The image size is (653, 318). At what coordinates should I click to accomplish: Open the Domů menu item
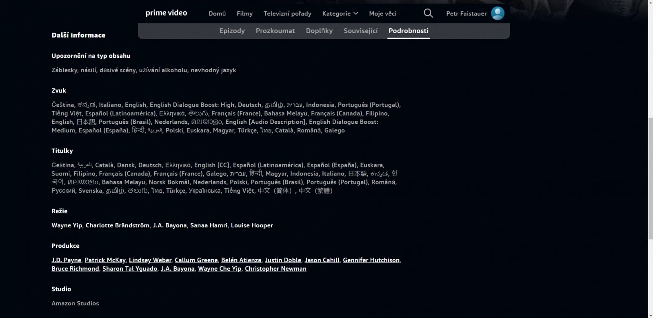[217, 13]
